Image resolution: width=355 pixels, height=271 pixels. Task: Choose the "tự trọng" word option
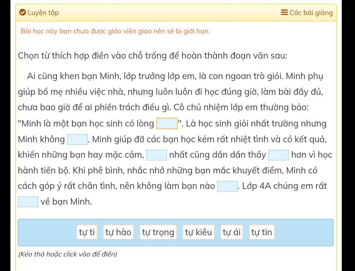pos(158,232)
